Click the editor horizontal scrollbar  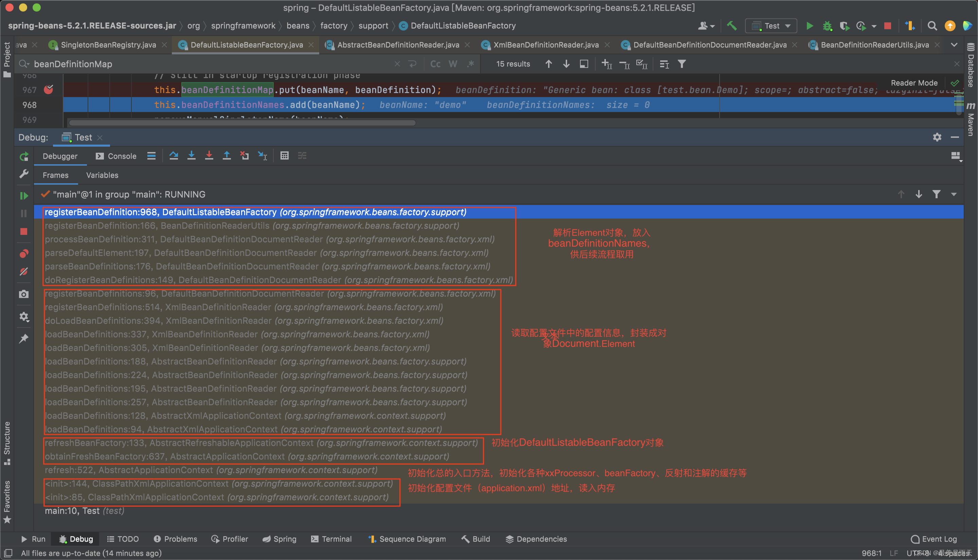click(x=242, y=123)
